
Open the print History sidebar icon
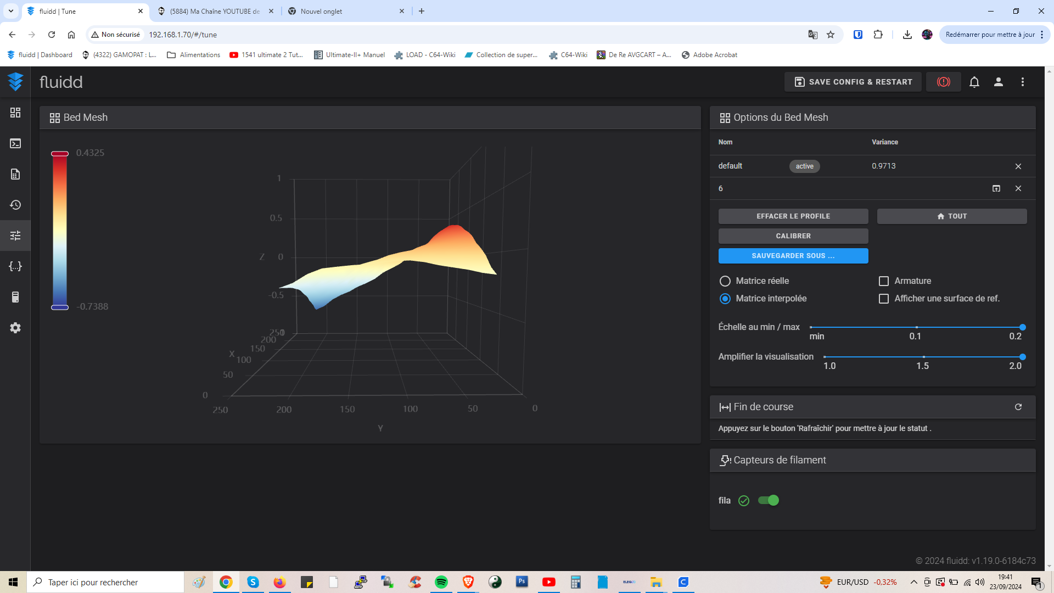tap(15, 205)
